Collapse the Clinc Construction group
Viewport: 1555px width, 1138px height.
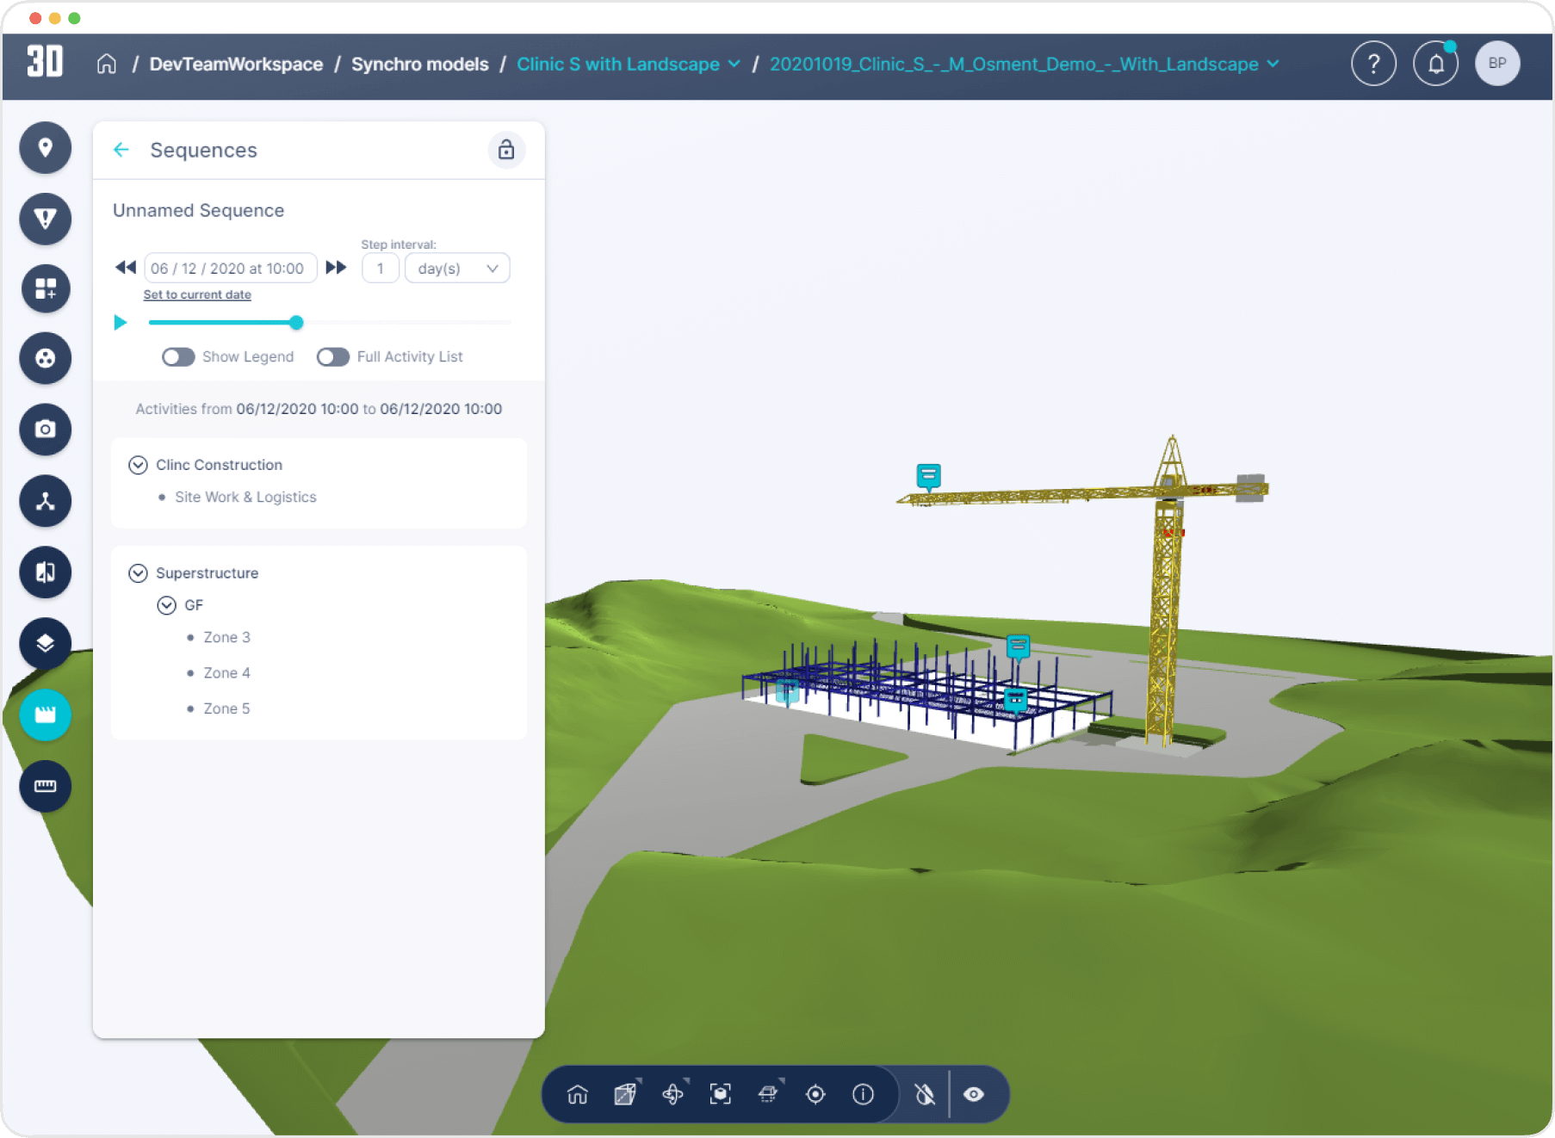[x=138, y=465]
